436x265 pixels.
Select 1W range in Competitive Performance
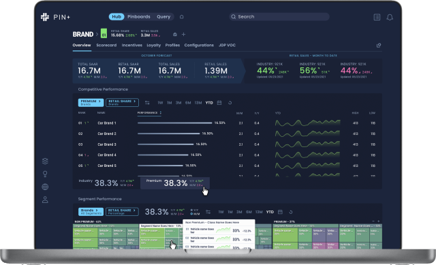pos(160,103)
